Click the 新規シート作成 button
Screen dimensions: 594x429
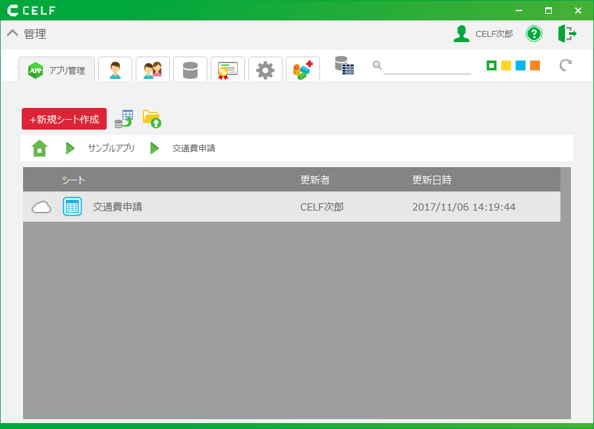(64, 119)
